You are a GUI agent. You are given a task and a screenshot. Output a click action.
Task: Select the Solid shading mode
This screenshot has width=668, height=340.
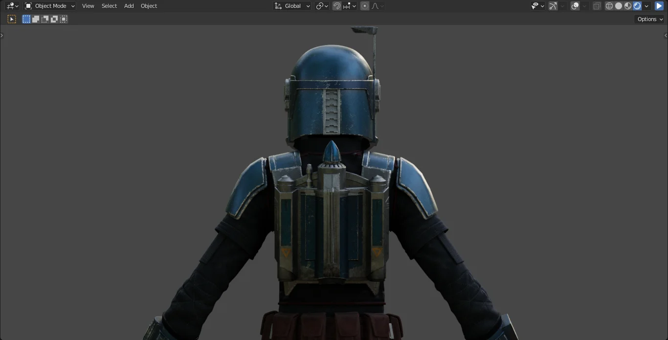[x=619, y=5]
